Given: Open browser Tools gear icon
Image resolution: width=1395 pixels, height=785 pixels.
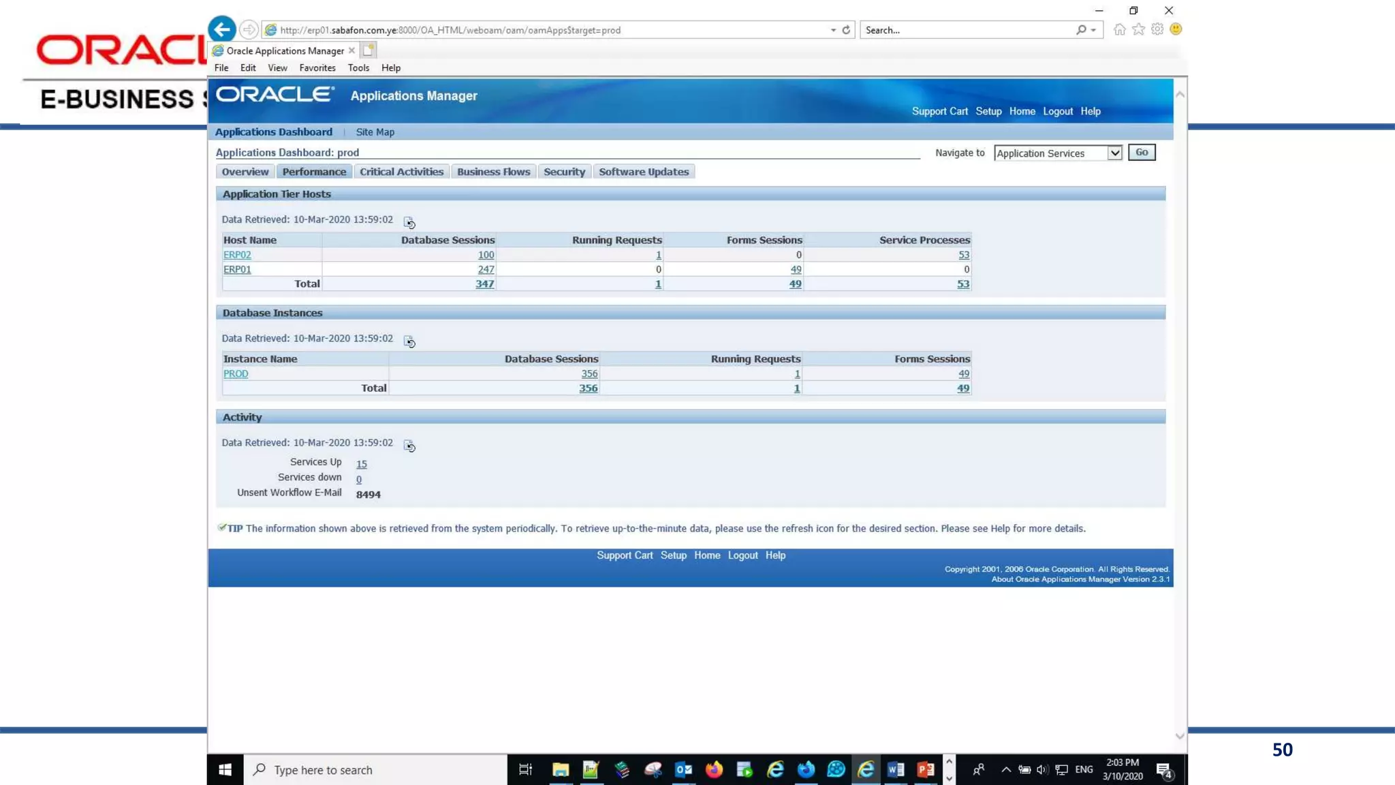Looking at the screenshot, I should pyautogui.click(x=1157, y=29).
